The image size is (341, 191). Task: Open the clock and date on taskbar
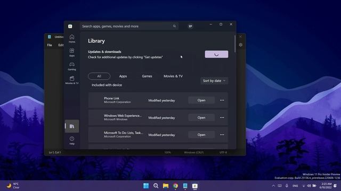(x=326, y=186)
